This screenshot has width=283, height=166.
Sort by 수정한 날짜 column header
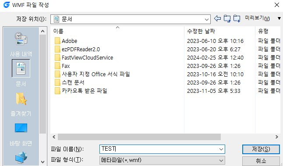(219, 31)
